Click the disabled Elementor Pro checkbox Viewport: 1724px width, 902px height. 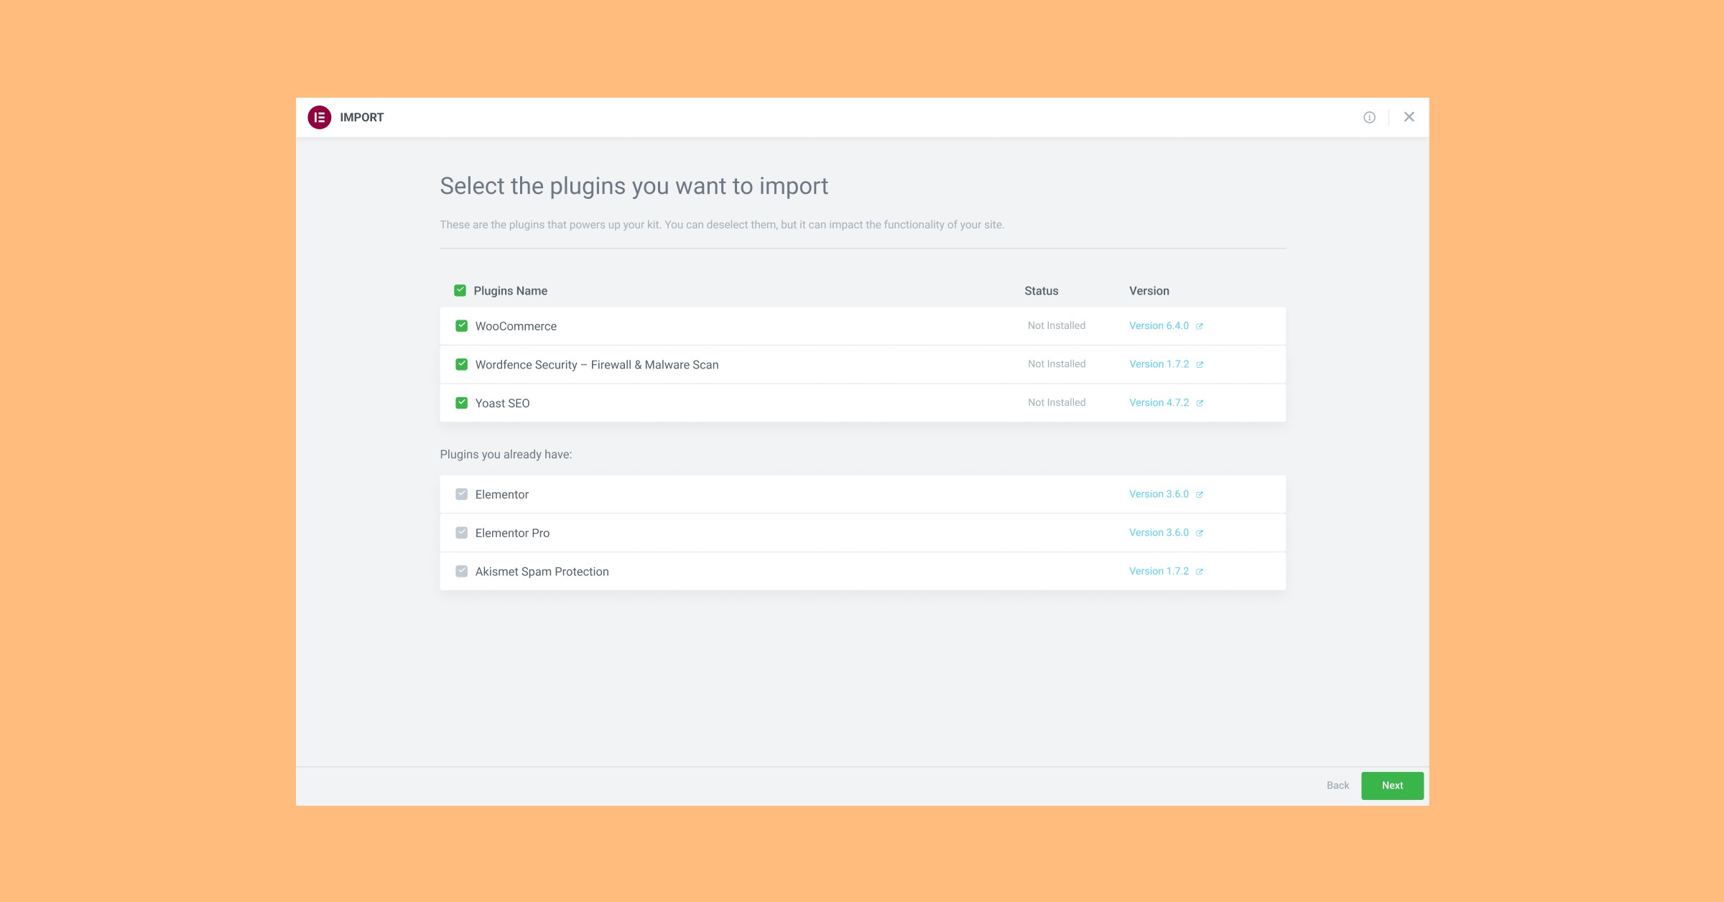(x=461, y=533)
